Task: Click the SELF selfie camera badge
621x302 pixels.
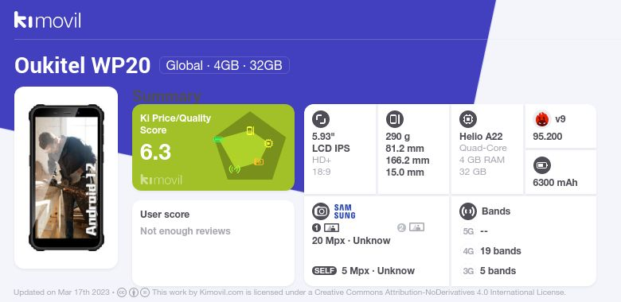Action: [324, 271]
